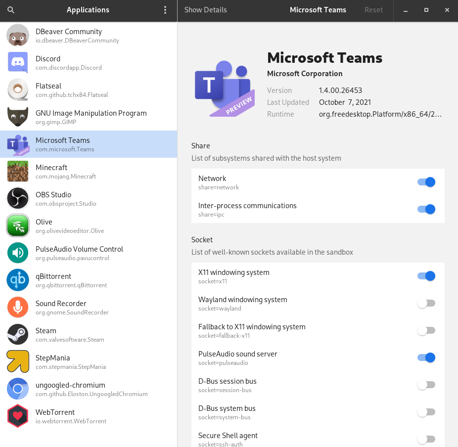Click the Sound Recorder microphone icon

(18, 307)
